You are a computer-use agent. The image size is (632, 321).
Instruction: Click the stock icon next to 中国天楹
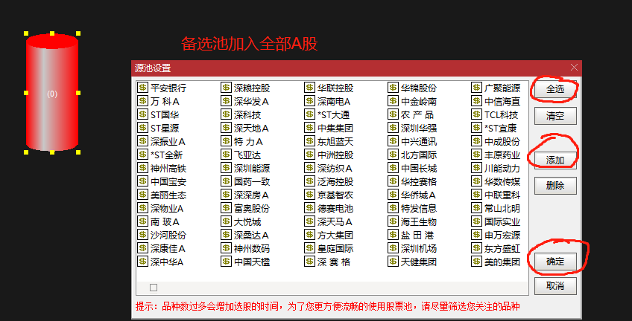(226, 262)
